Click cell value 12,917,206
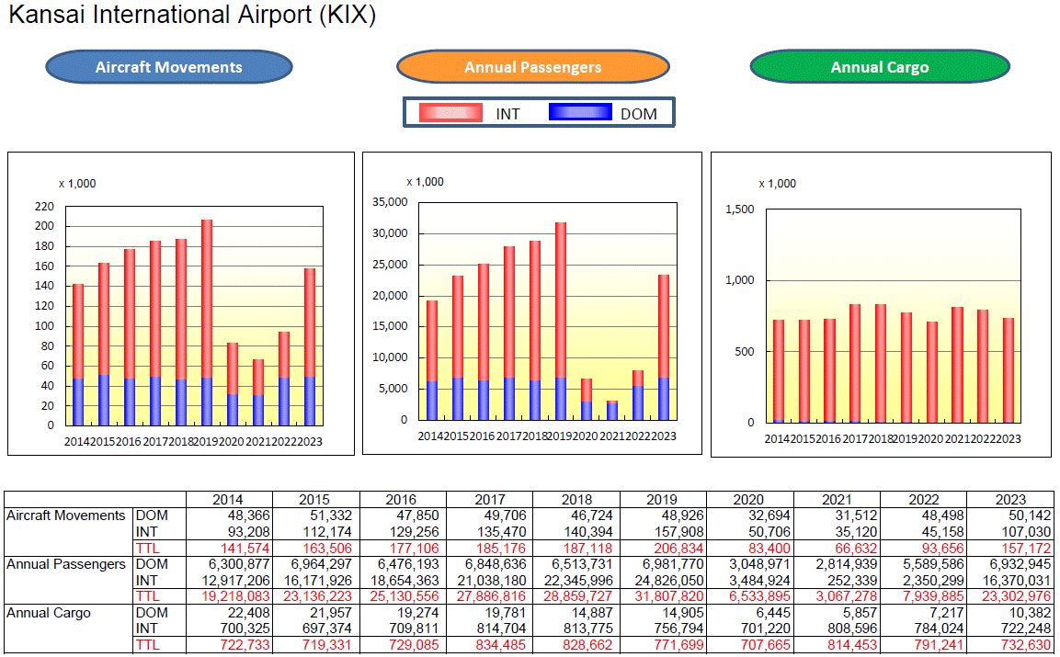The height and width of the screenshot is (657, 1060). [236, 581]
